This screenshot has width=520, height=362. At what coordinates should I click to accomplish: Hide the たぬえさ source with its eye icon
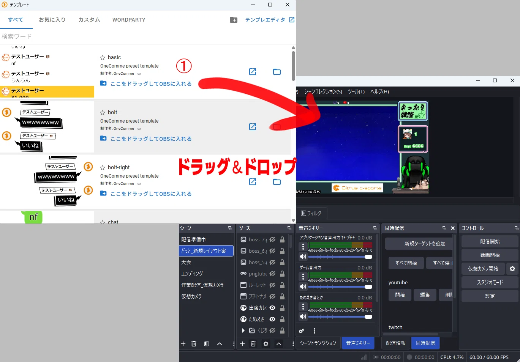pos(272,319)
